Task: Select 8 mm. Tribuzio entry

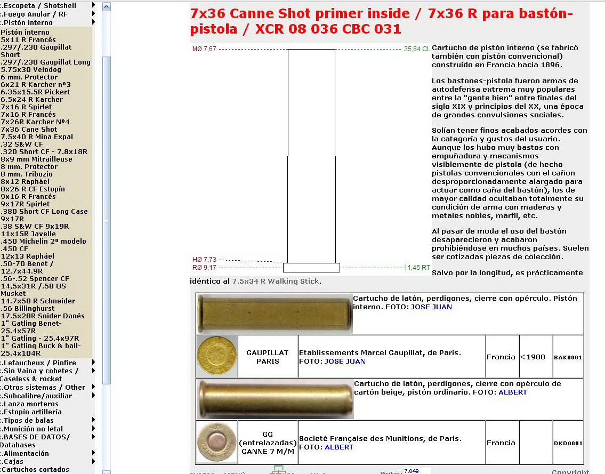Action: (x=27, y=174)
